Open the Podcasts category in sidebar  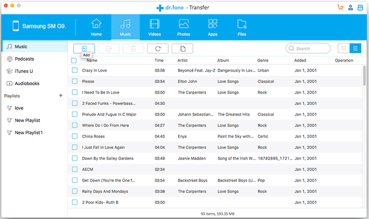pos(24,59)
